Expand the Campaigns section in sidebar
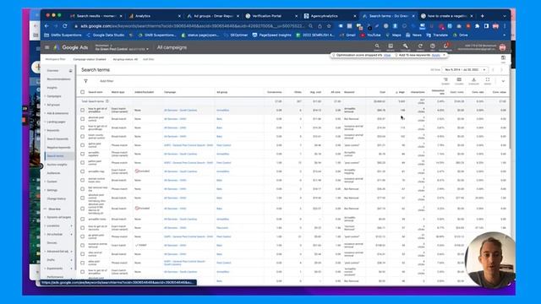Image resolution: width=541 pixels, height=304 pixels. [x=54, y=96]
